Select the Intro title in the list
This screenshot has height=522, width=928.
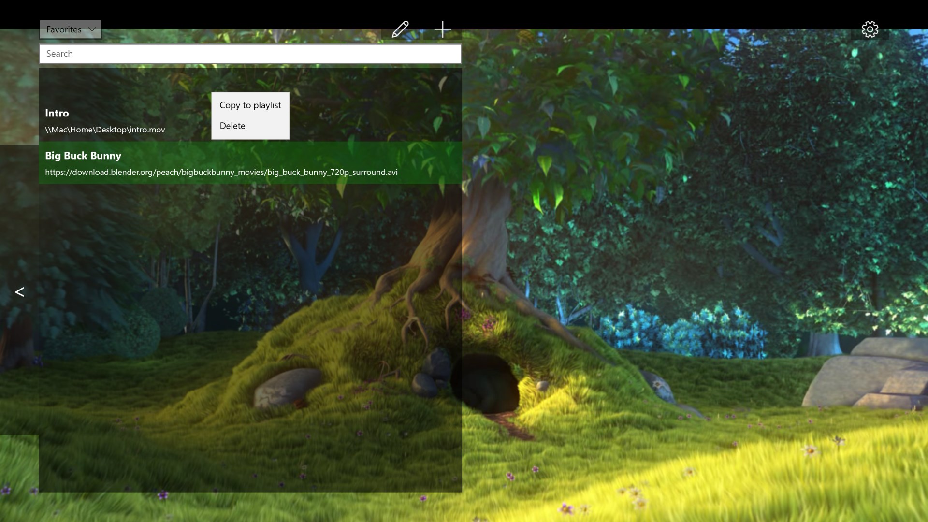57,113
